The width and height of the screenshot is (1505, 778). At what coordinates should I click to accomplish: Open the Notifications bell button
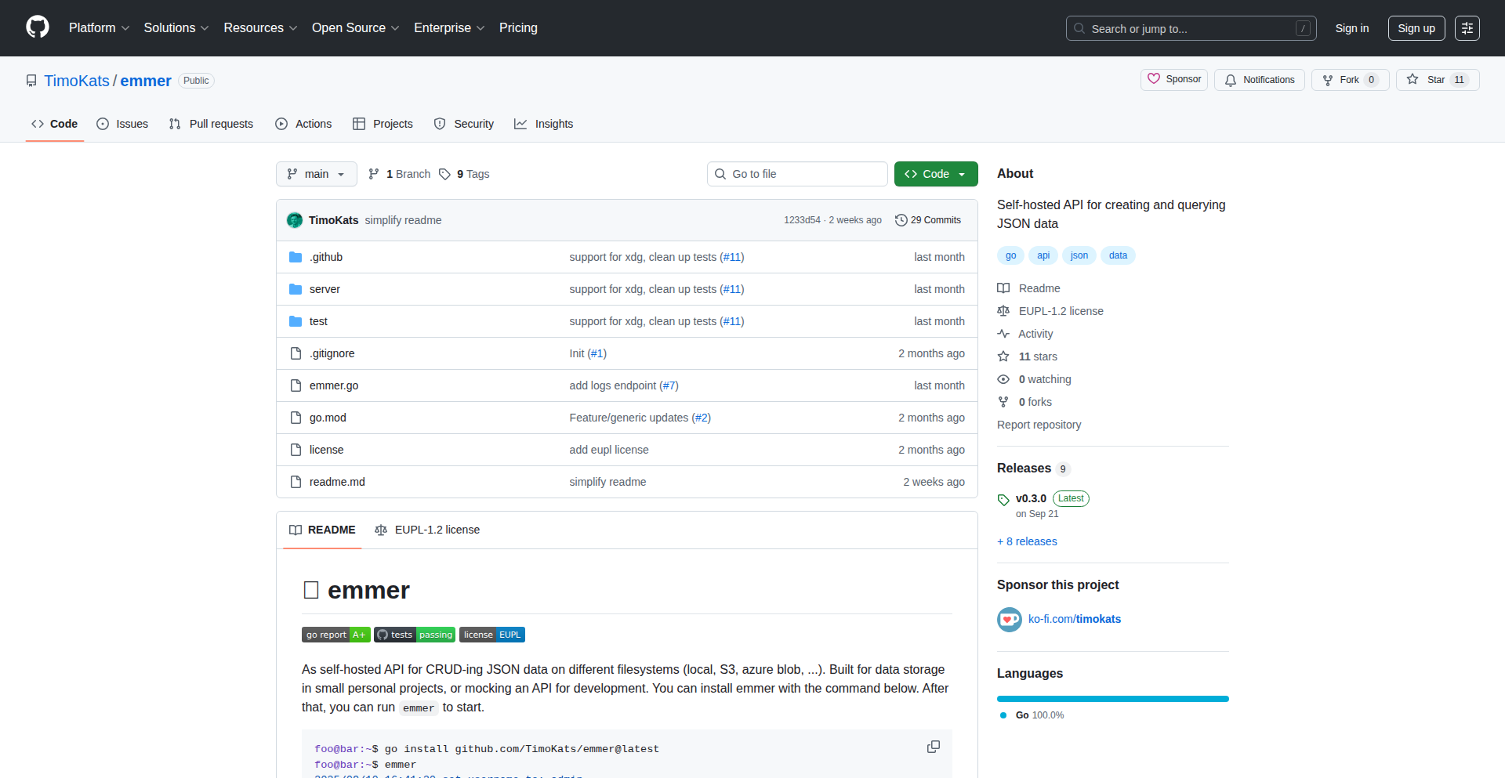pos(1259,80)
